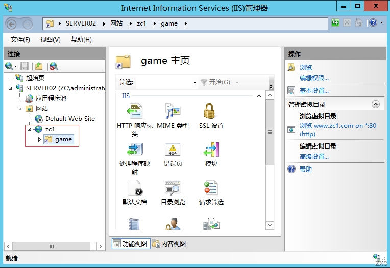Click the feature list scroll down arrow
The width and height of the screenshot is (390, 268).
(270, 226)
